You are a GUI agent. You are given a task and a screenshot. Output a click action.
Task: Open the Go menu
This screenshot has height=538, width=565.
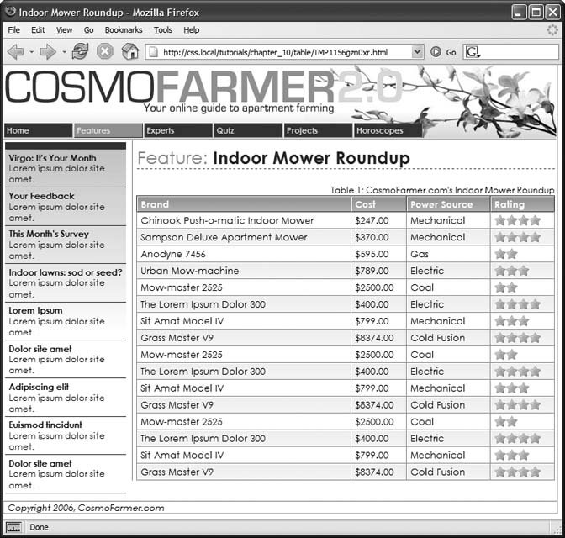pos(88,30)
